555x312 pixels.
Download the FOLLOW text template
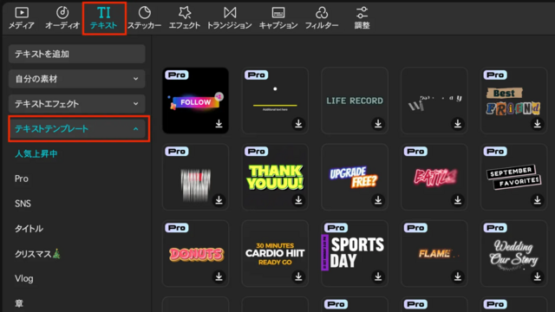pyautogui.click(x=219, y=123)
